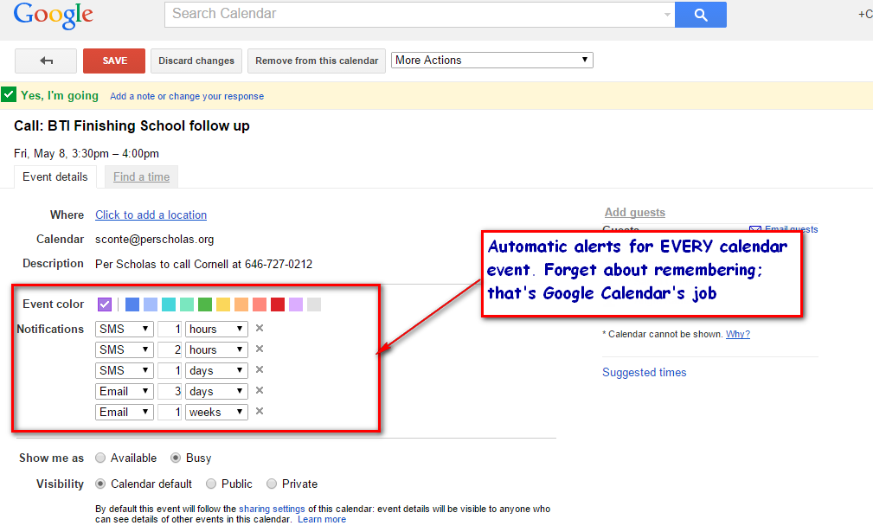Edit number field of 2 hours notification

(170, 349)
